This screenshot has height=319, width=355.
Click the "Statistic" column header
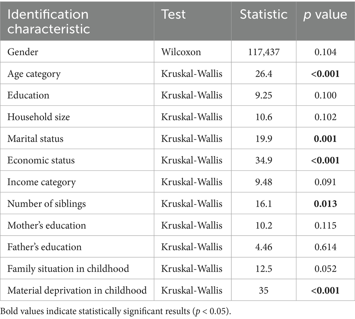click(264, 14)
